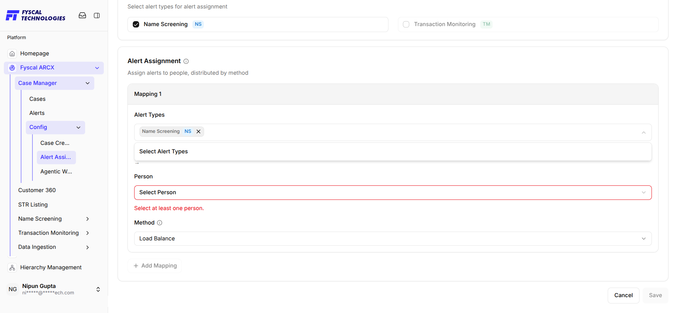Screen dimensions: 678x313
Task: Collapse the Config submenu chevron
Action: 78,128
